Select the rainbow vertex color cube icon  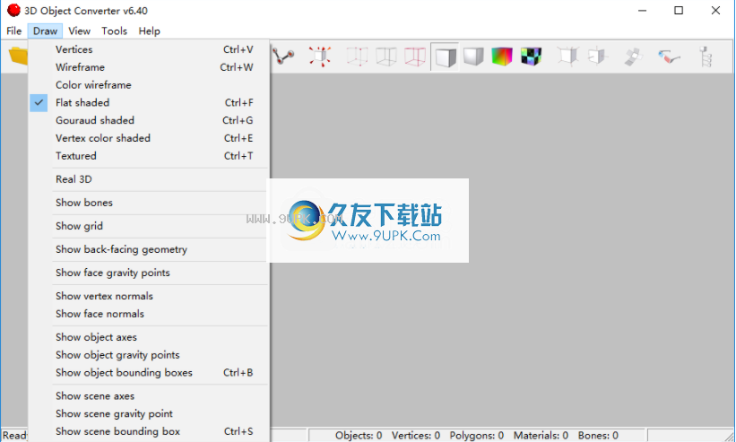point(502,56)
